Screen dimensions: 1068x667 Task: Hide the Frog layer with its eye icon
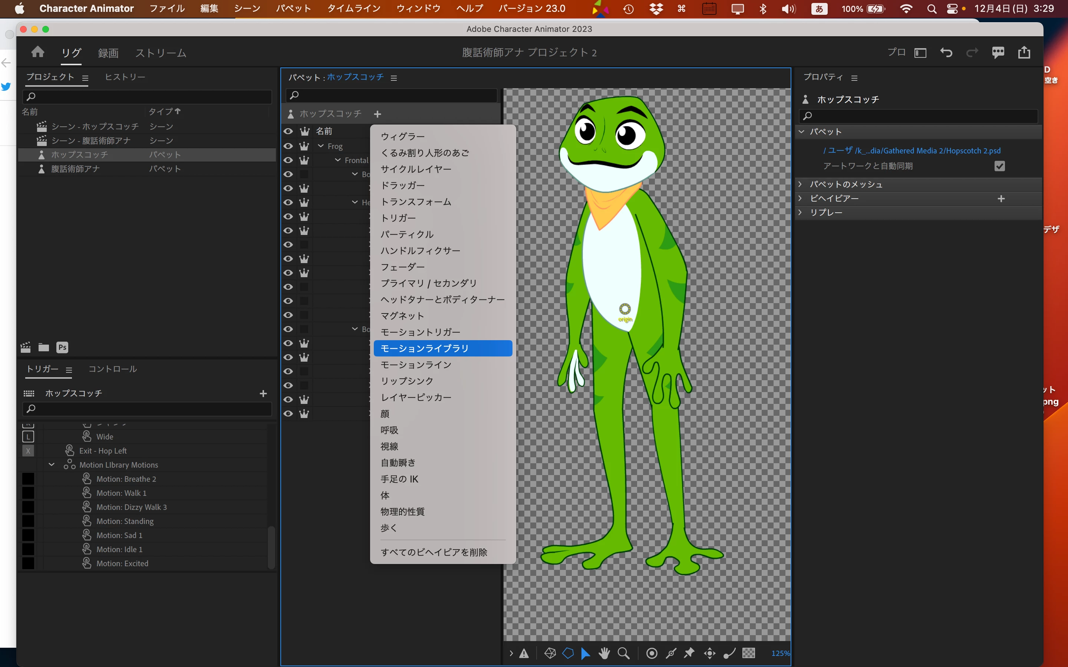click(288, 146)
